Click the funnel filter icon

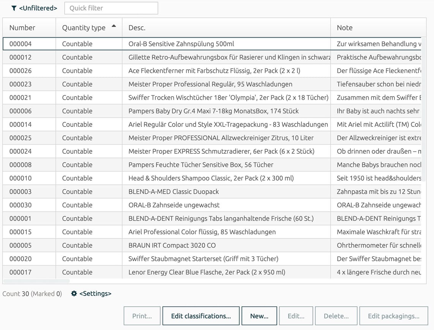14,8
